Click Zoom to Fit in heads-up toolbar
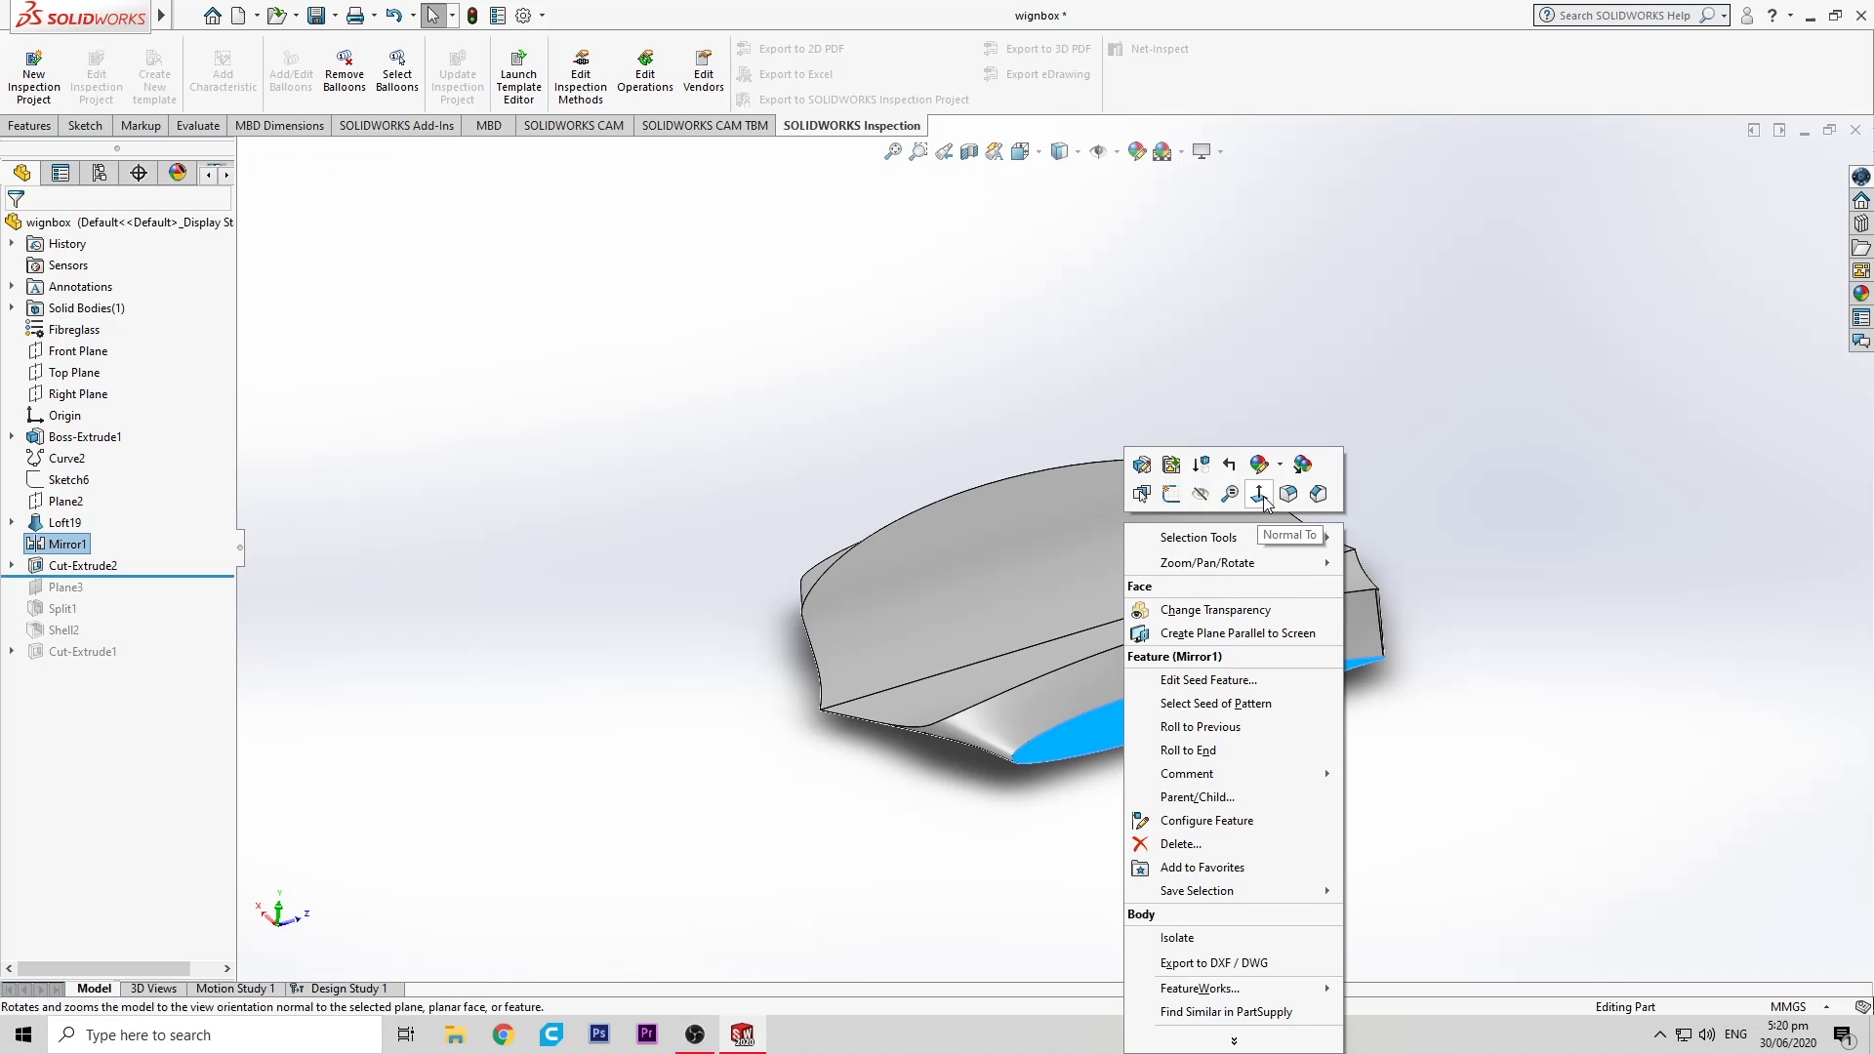The height and width of the screenshot is (1054, 1874). coord(892,151)
